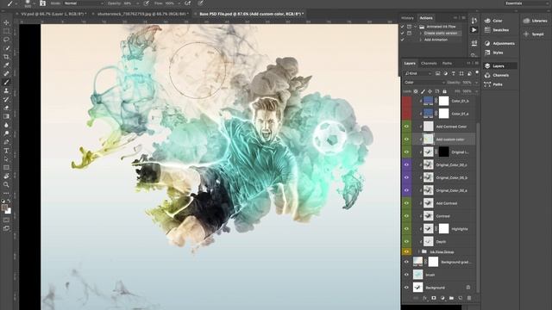Open the brush Mode Normal dropdown
The height and width of the screenshot is (310, 552).
[84, 3]
